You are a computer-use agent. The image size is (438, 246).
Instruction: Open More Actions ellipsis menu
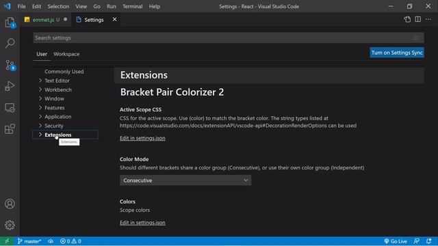(428, 20)
